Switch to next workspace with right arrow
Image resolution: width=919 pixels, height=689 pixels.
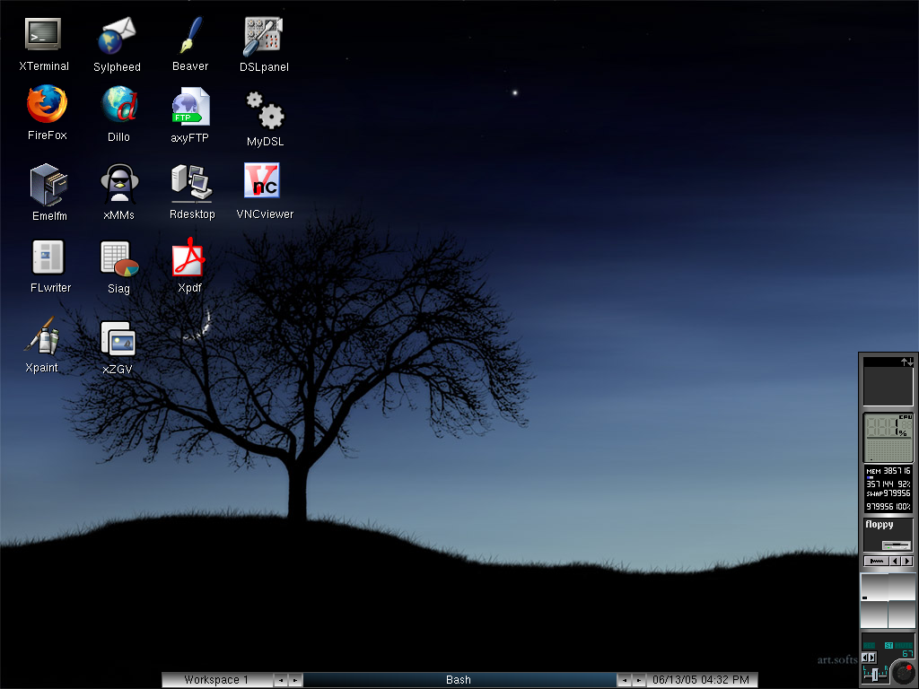[x=295, y=680]
